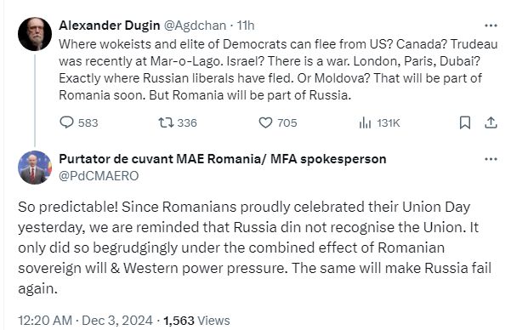
Task: Open MFA spokesperson profile avatar
Action: coord(35,168)
